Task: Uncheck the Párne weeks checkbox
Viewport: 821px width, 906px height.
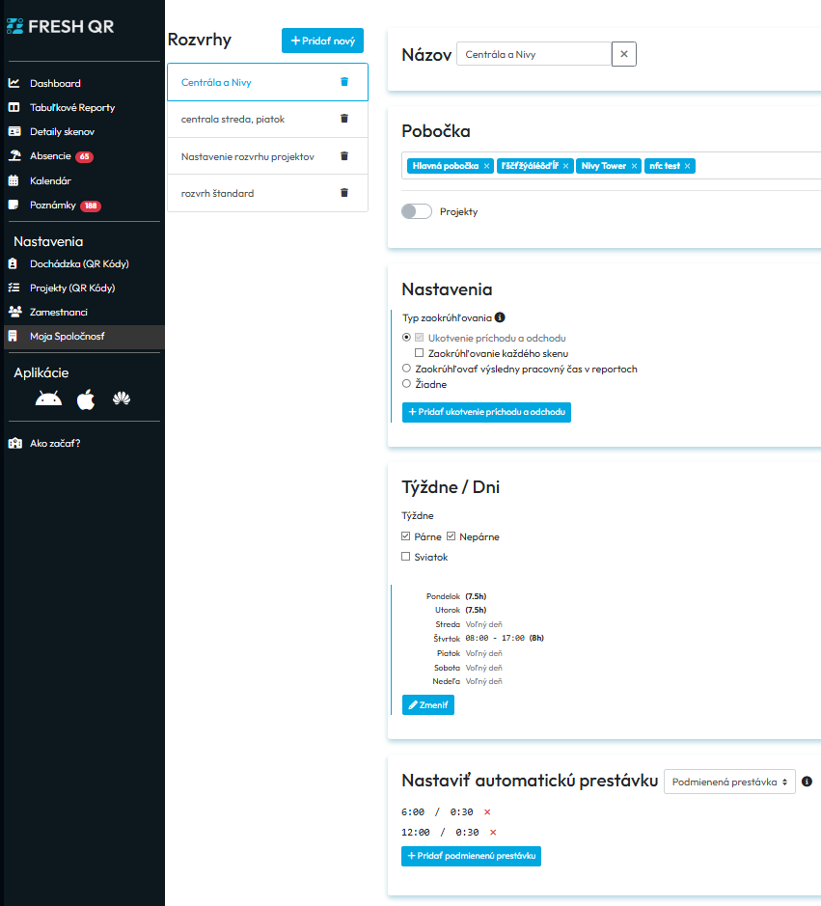Action: click(x=406, y=536)
